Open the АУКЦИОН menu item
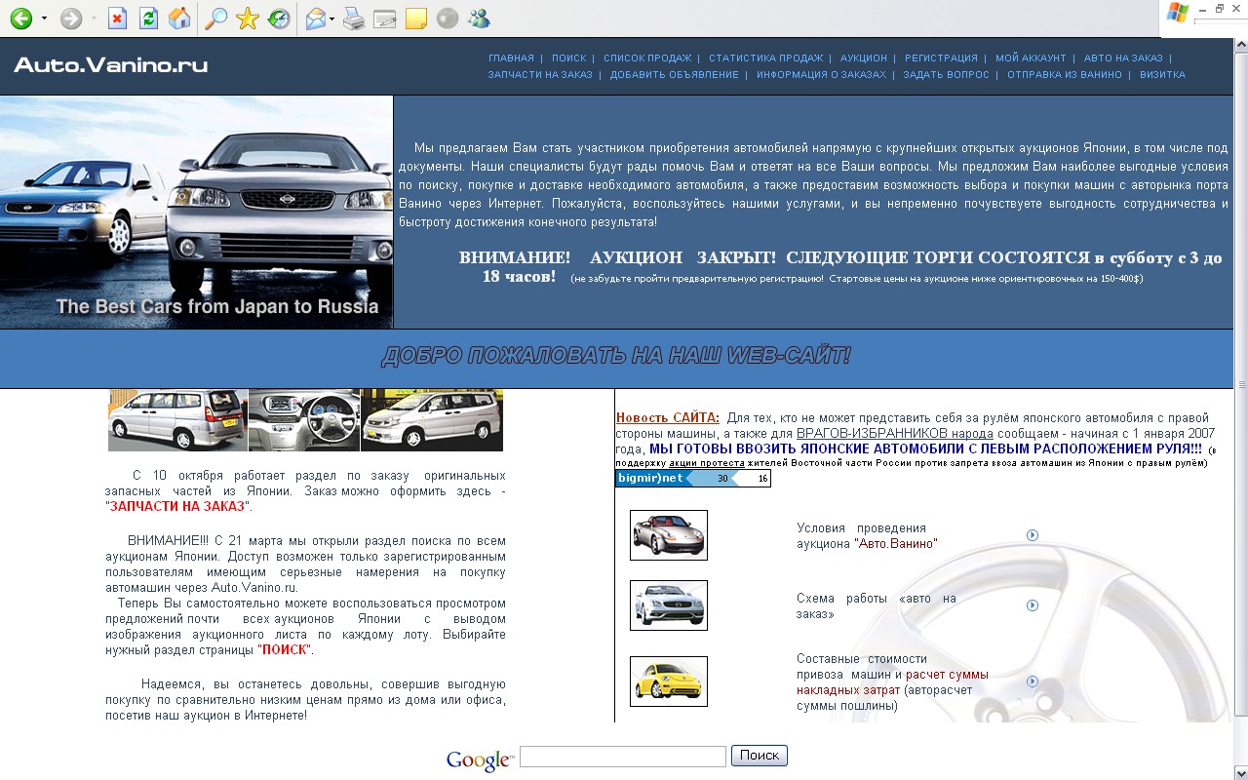Viewport: 1248px width, 780px height. 863,58
